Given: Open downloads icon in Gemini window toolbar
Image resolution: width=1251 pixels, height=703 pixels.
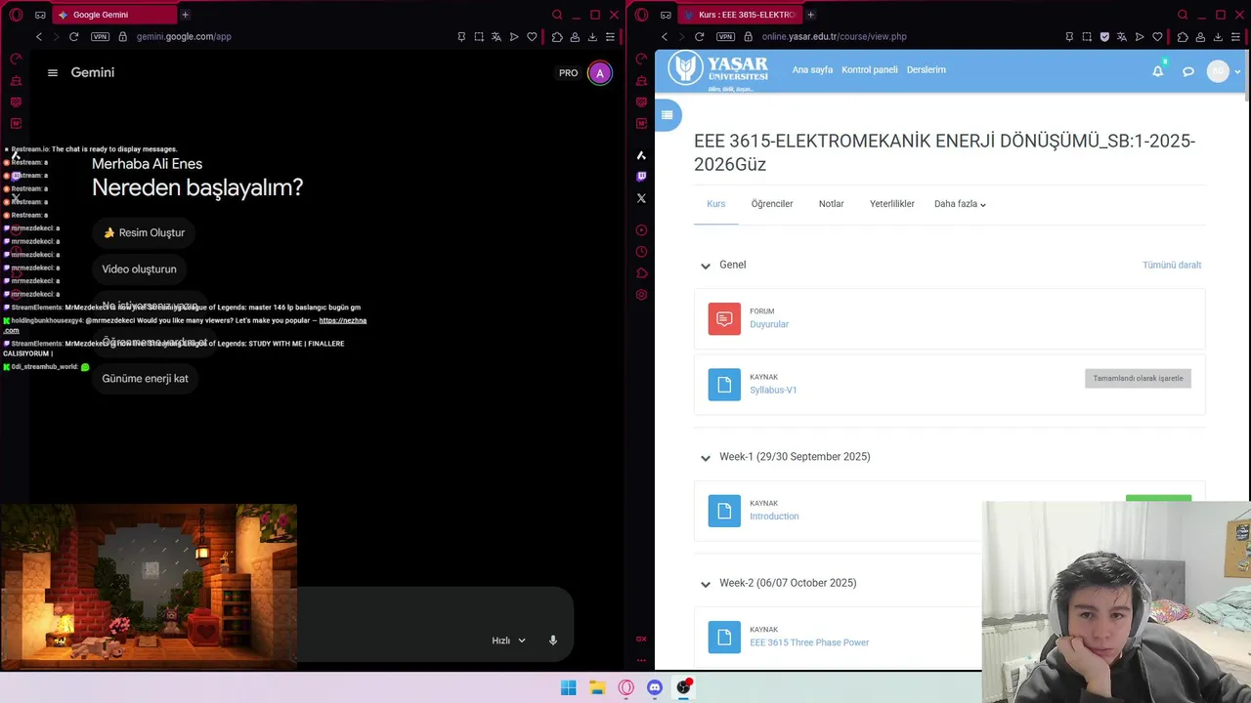Looking at the screenshot, I should 592,36.
